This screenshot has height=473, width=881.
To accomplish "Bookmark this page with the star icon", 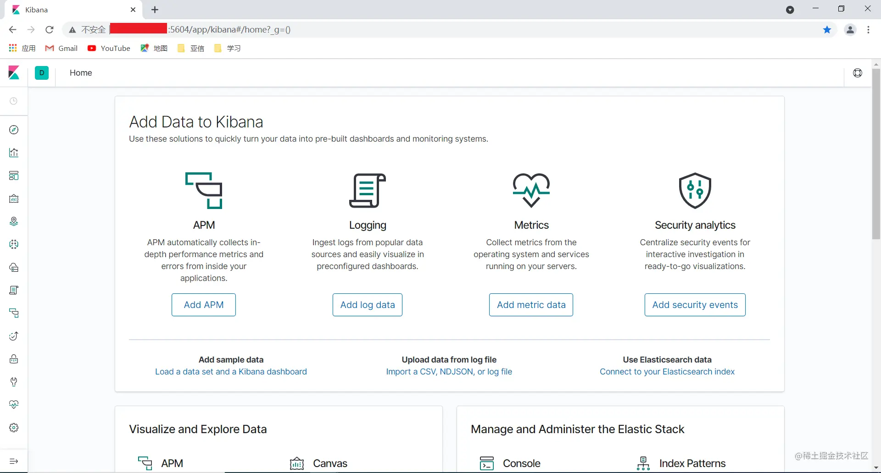I will click(x=827, y=30).
